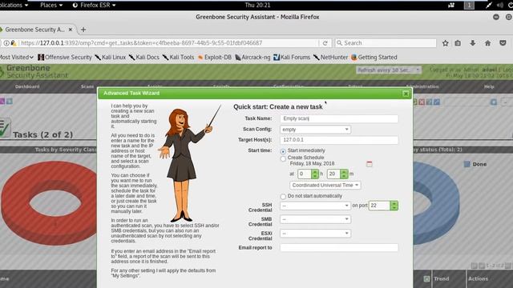Open the SMB Credential dropdown
Image resolution: width=513 pixels, height=288 pixels.
315,219
